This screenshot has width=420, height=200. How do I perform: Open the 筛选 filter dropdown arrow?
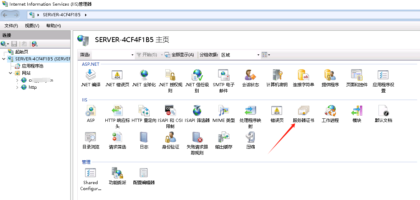(132, 55)
